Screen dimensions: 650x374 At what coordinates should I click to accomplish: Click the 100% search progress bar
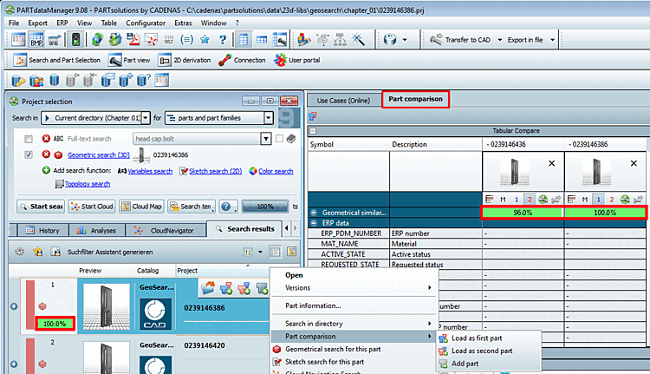(x=265, y=207)
